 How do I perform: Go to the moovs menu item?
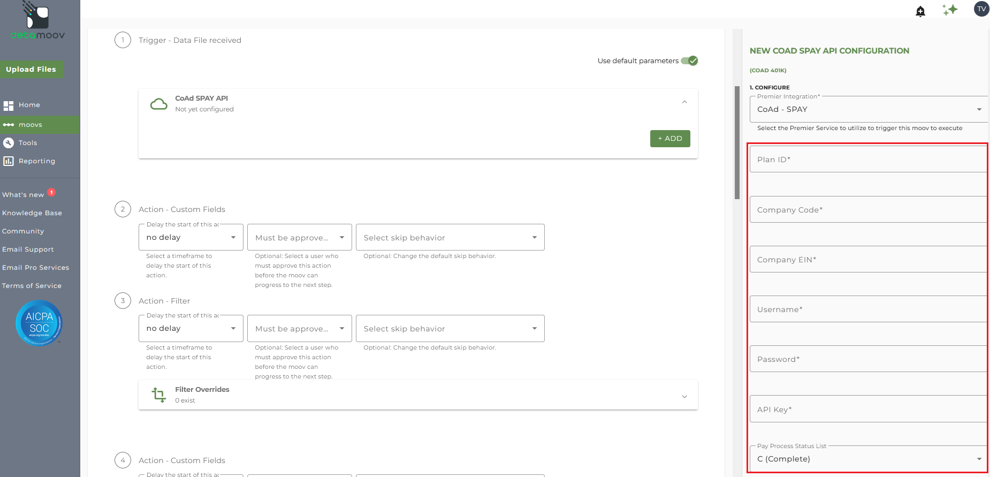tap(40, 125)
